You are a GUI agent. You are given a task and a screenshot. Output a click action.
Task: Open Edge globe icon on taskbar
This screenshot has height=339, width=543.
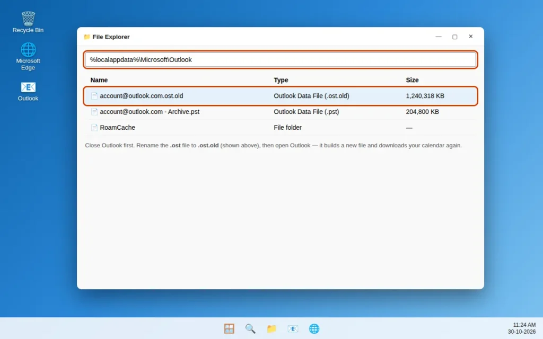[x=314, y=328]
